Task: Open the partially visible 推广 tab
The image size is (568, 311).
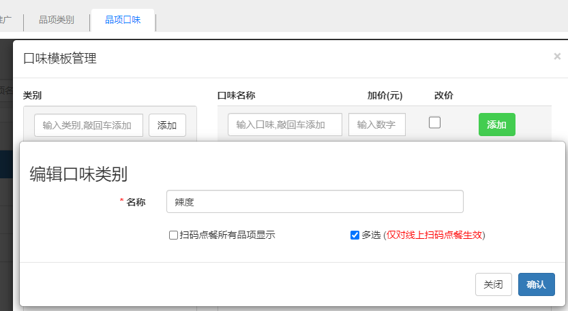Action: [7, 20]
